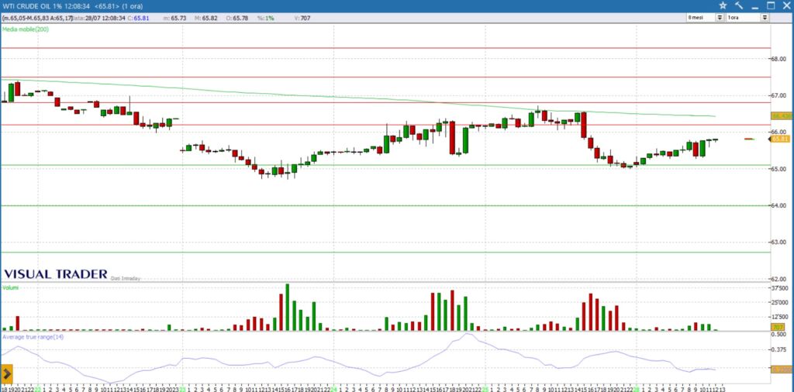
Task: Select the 'Volumi' panel label
Action: pos(9,288)
